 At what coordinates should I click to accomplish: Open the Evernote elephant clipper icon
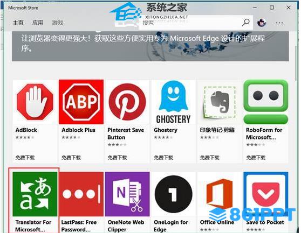[220, 102]
